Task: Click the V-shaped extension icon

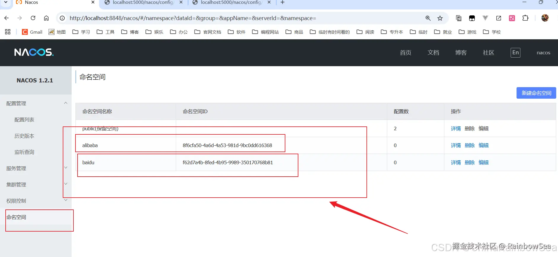Action: (485, 18)
